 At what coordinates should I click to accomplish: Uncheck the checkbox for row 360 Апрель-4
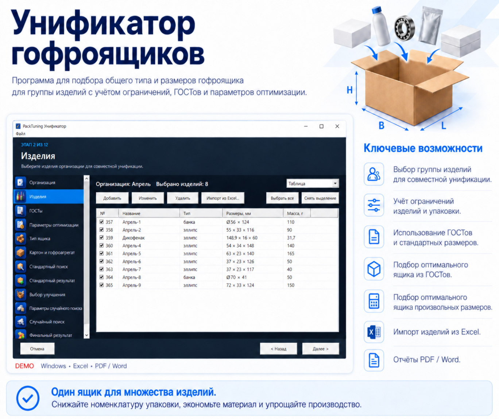101,246
